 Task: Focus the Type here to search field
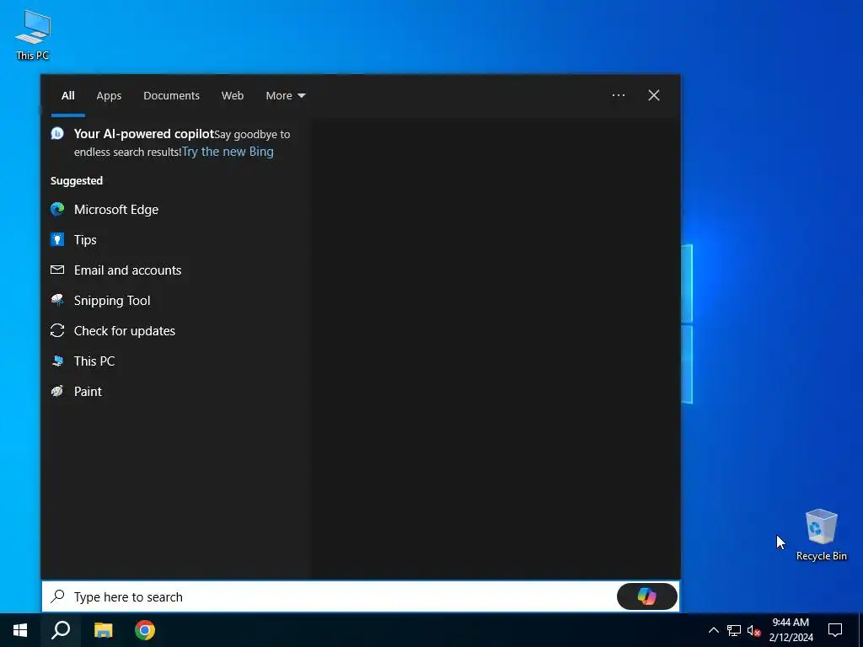click(x=361, y=596)
